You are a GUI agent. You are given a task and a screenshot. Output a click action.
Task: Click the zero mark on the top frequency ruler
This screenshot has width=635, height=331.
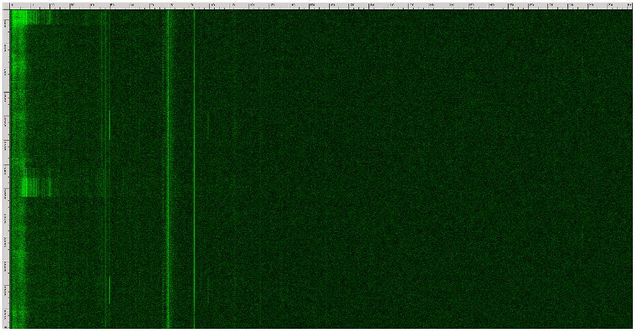click(11, 5)
